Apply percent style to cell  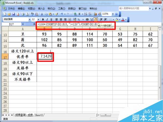[79, 20]
